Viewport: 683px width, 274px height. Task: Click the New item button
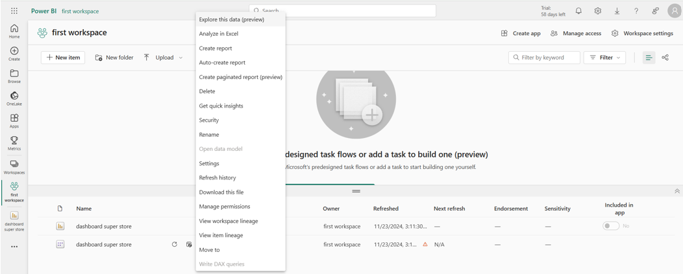(64, 58)
